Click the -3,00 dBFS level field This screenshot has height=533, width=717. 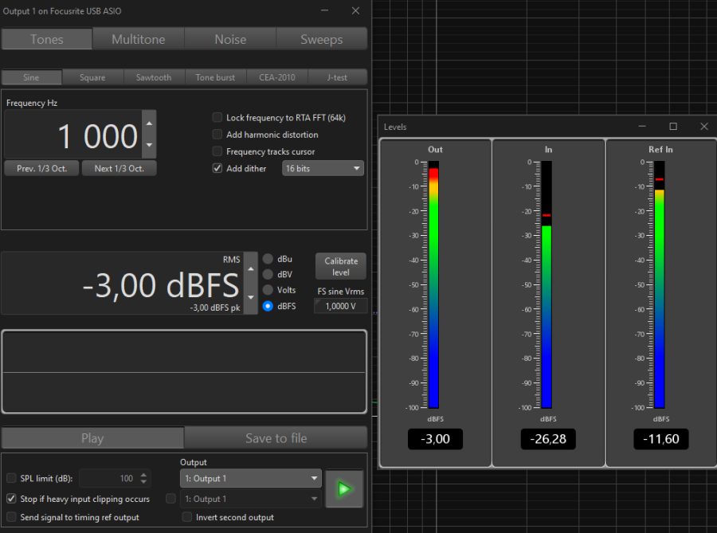pos(123,283)
